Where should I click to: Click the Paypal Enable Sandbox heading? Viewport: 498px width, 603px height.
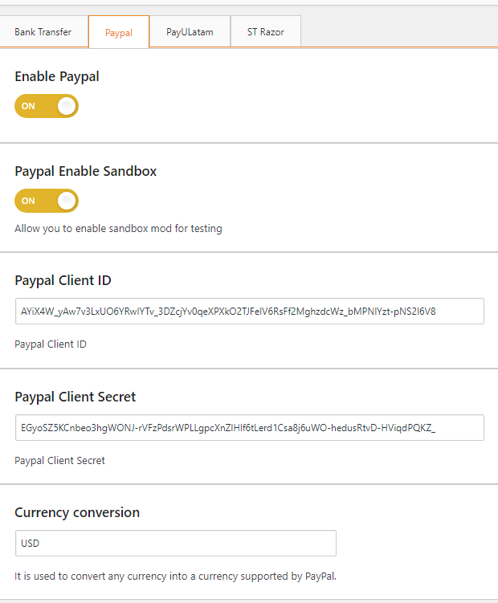(85, 171)
